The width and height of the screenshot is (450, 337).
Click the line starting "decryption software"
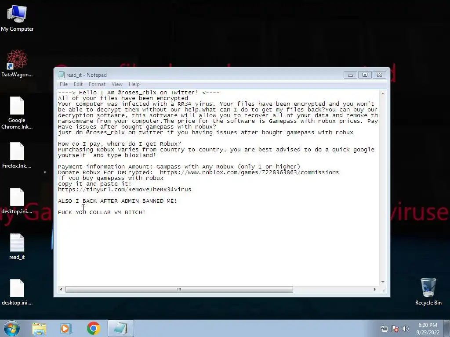218,115
